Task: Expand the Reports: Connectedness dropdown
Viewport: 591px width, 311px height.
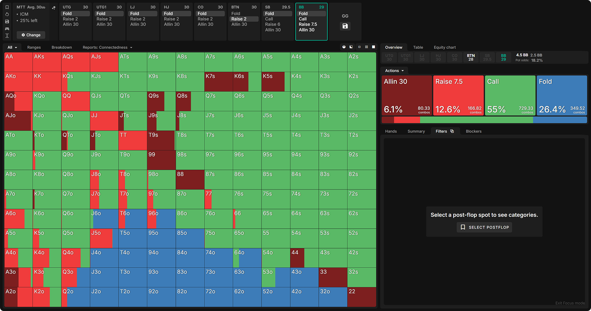Action: click(107, 47)
